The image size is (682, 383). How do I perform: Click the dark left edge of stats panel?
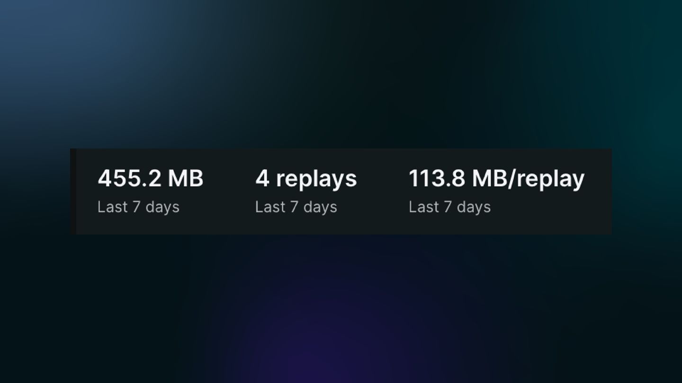pos(73,191)
